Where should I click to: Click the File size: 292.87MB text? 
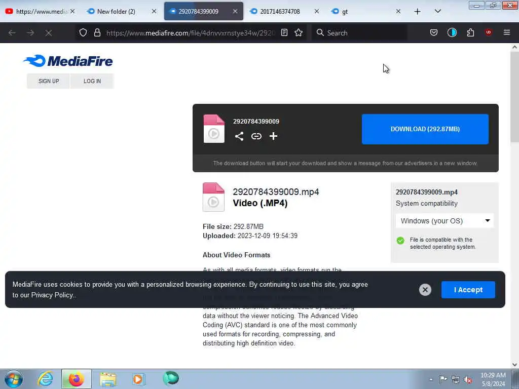[233, 226]
